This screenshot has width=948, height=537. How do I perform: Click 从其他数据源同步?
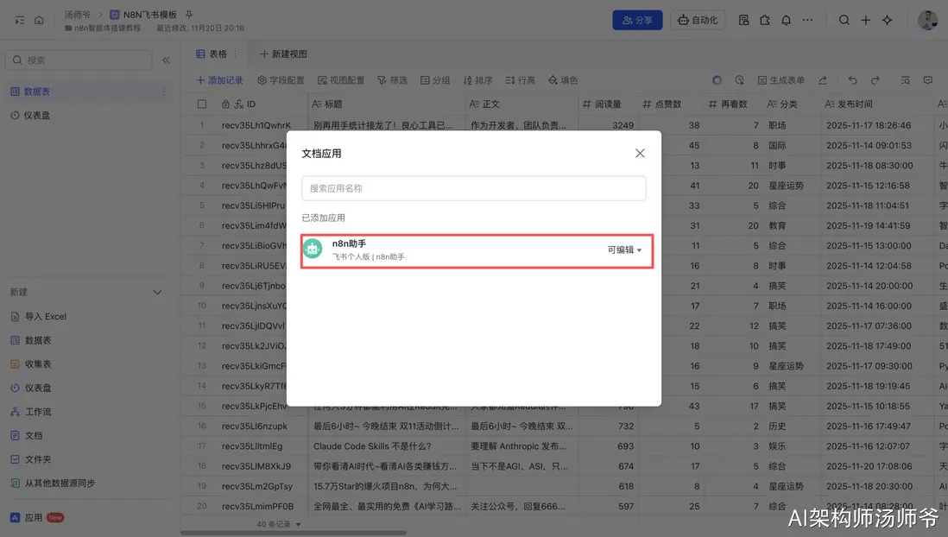pos(53,483)
